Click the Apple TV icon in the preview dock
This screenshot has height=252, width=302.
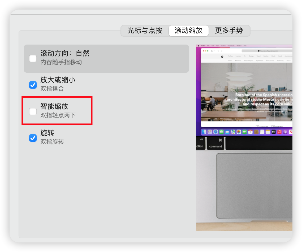pyautogui.click(x=274, y=132)
